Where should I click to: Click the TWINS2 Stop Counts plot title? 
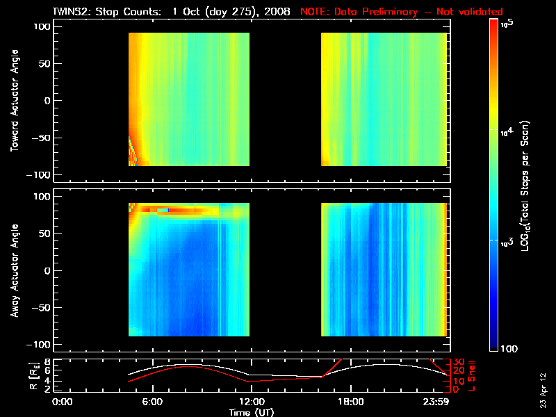pos(172,12)
